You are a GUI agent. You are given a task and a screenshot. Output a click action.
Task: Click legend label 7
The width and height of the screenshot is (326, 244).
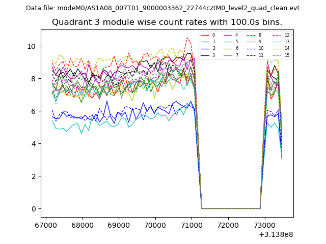pos(236,55)
